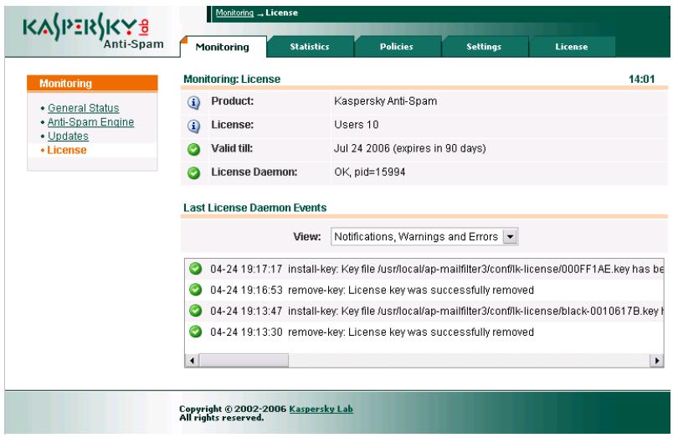Image resolution: width=673 pixels, height=438 pixels.
Task: Open General Status in sidebar
Action: (83, 108)
